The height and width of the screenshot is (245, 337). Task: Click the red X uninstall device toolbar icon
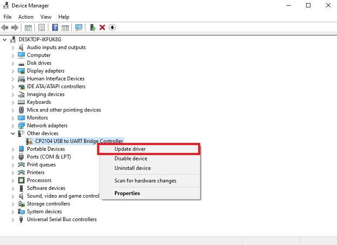102,27
